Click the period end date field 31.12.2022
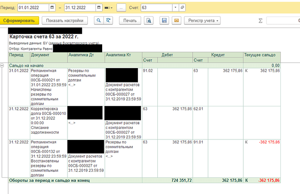 [x=80, y=8]
